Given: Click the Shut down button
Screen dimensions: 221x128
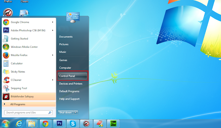Looking at the screenshot, I should click(66, 112).
